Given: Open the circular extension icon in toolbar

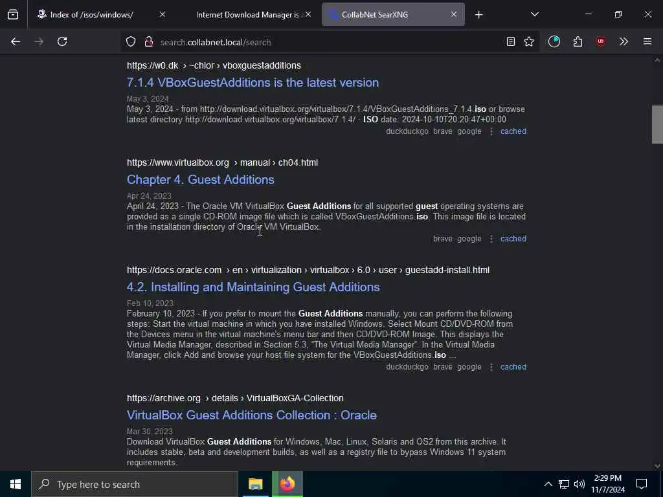Looking at the screenshot, I should click(554, 41).
